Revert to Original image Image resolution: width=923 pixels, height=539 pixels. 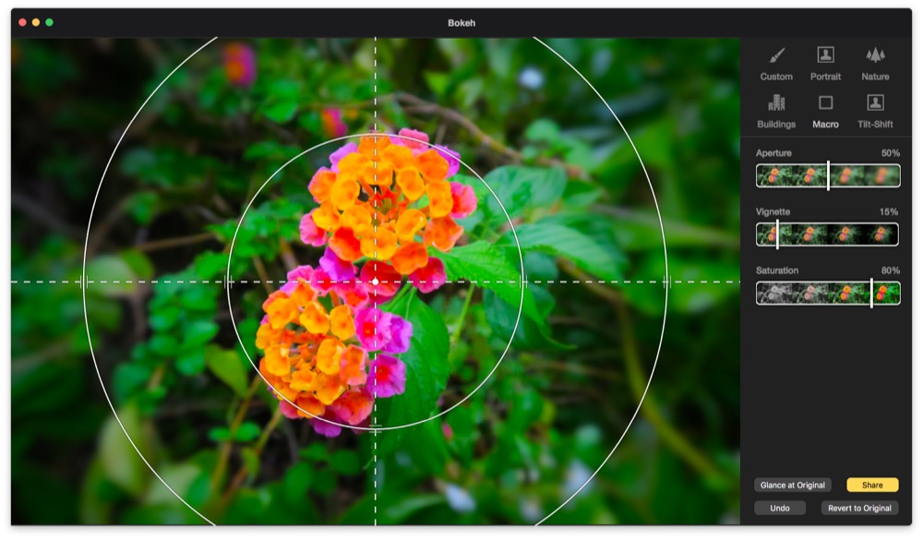tap(859, 508)
